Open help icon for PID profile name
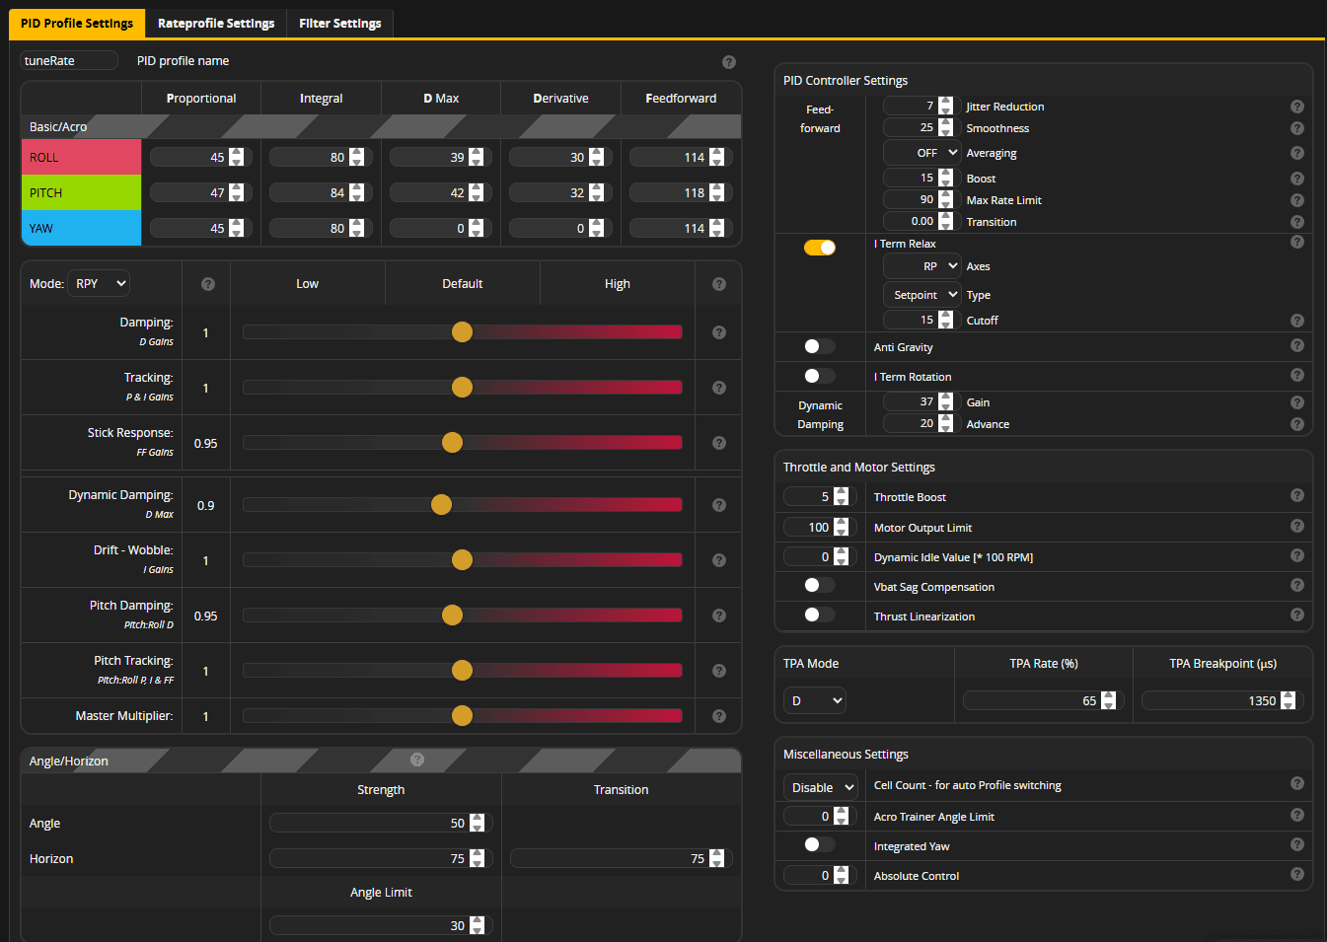This screenshot has width=1327, height=942. coord(729,62)
